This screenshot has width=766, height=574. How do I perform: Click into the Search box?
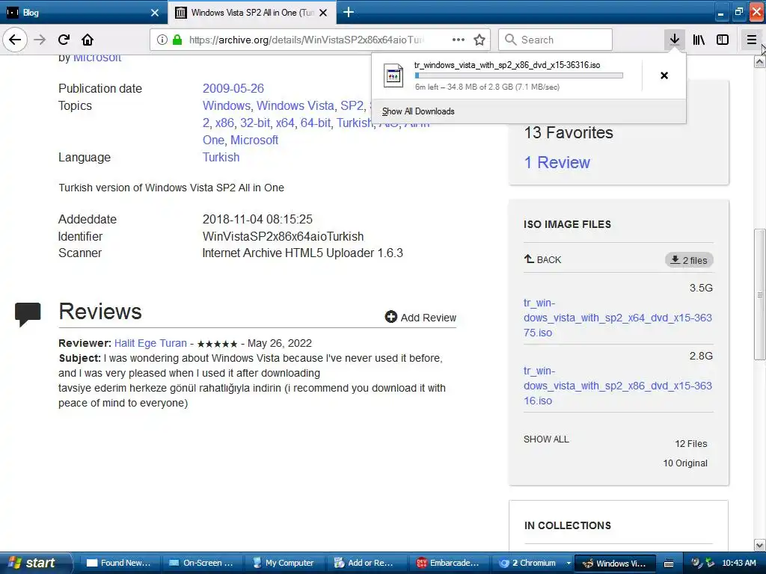point(555,40)
